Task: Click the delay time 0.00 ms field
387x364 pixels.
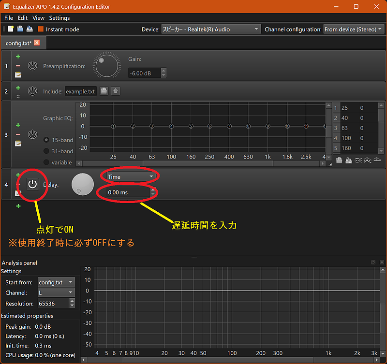Action: pyautogui.click(x=129, y=192)
